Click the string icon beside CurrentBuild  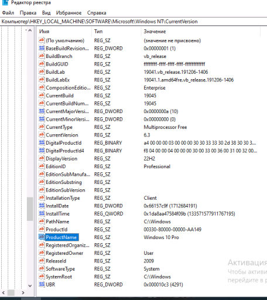[x=42, y=96]
